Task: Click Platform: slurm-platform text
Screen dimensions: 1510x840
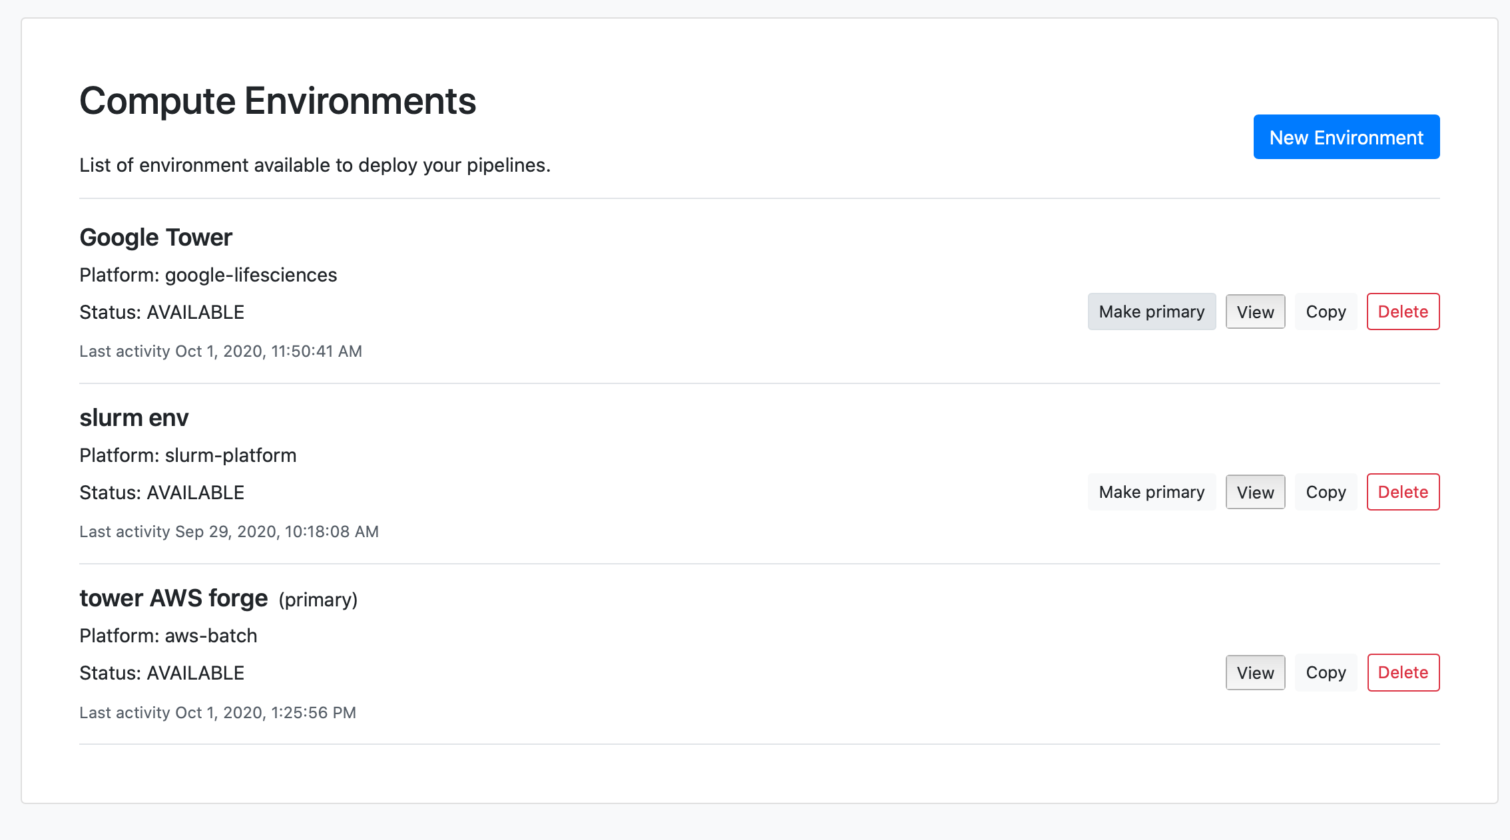Action: (x=188, y=455)
